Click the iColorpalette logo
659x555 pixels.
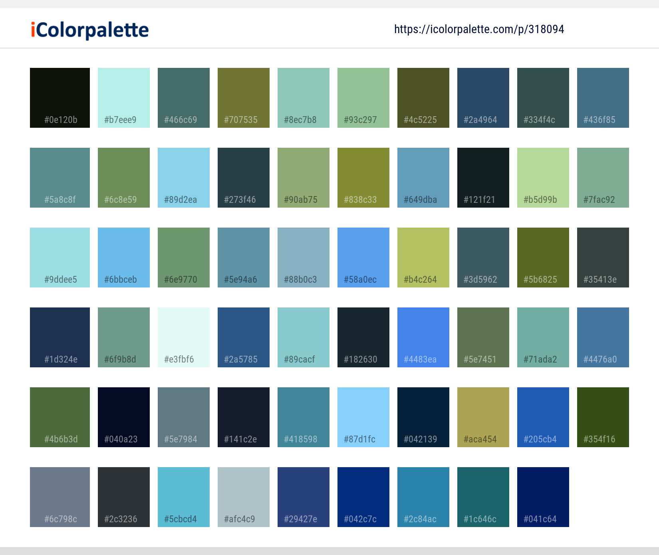coord(89,29)
